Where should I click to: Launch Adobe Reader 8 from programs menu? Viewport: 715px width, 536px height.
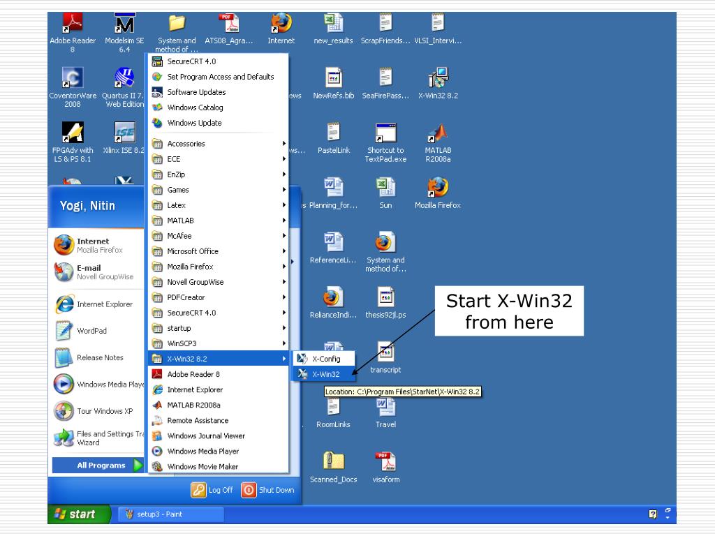click(219, 374)
